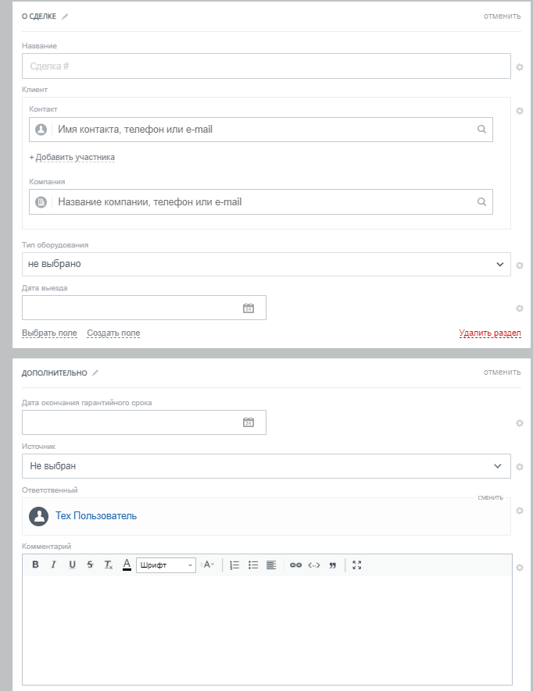533x691 pixels.
Task: Click the Название input field
Action: click(266, 66)
